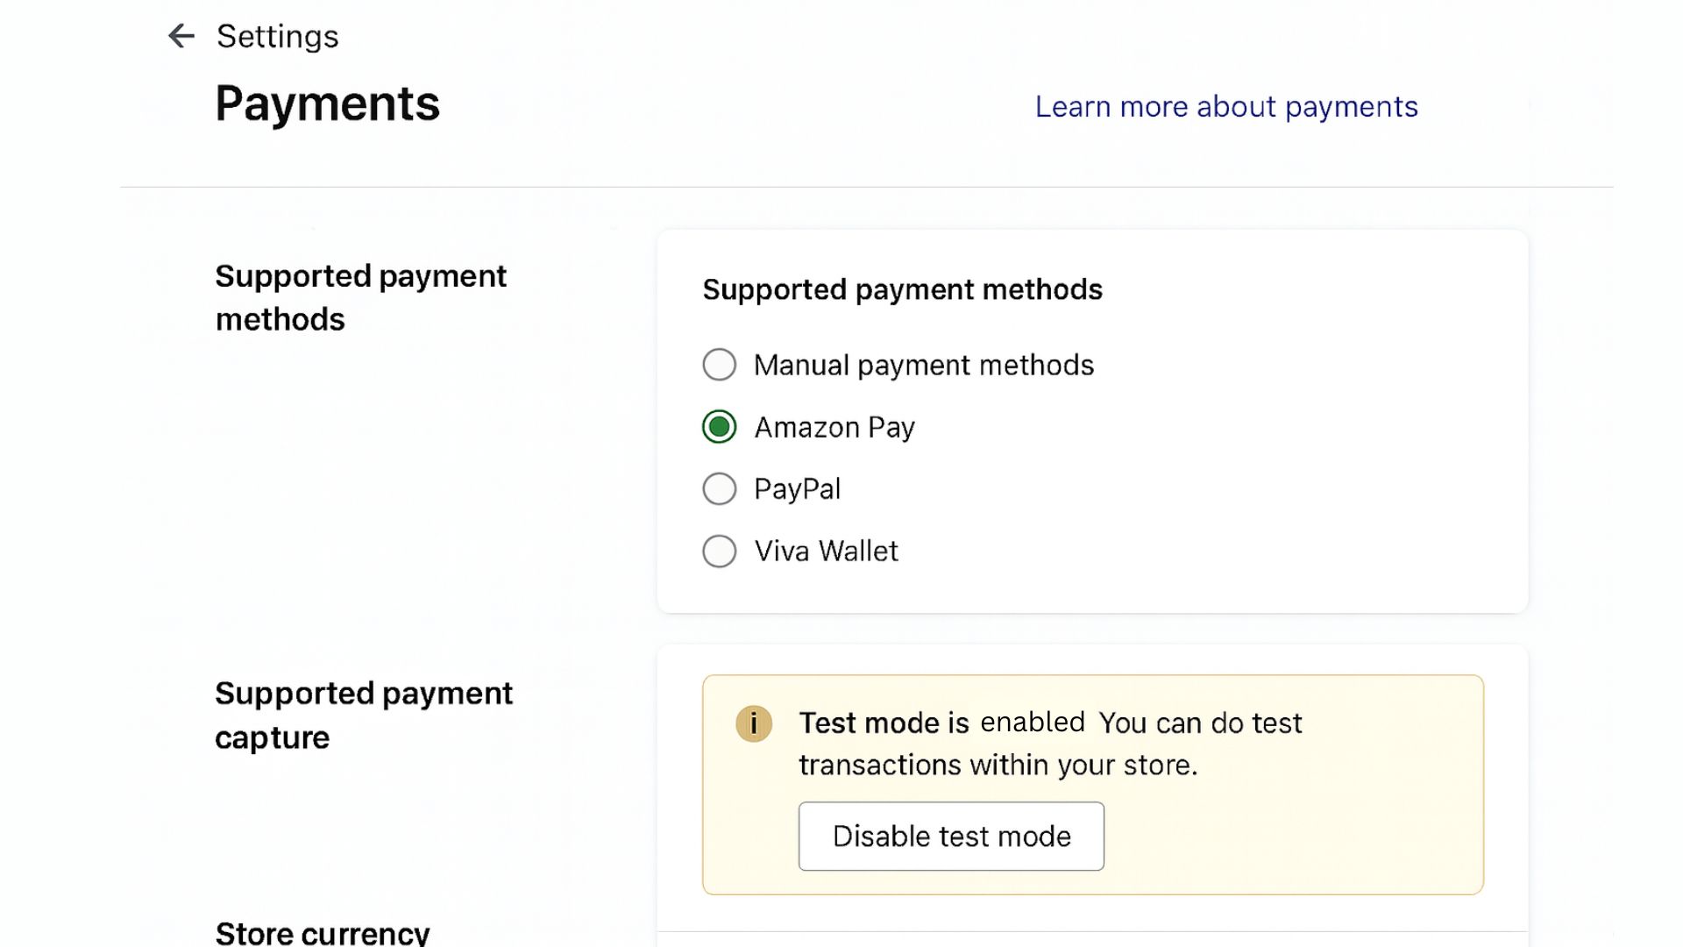Click the Viva Wallet label text
This screenshot has height=947, width=1683.
click(826, 551)
